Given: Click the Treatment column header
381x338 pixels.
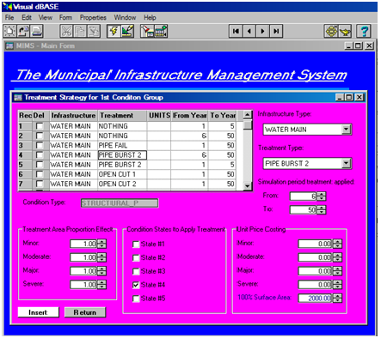Looking at the screenshot, I should pos(122,116).
